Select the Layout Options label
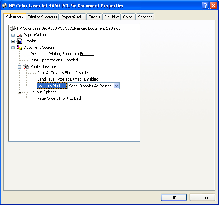 (x=44, y=92)
